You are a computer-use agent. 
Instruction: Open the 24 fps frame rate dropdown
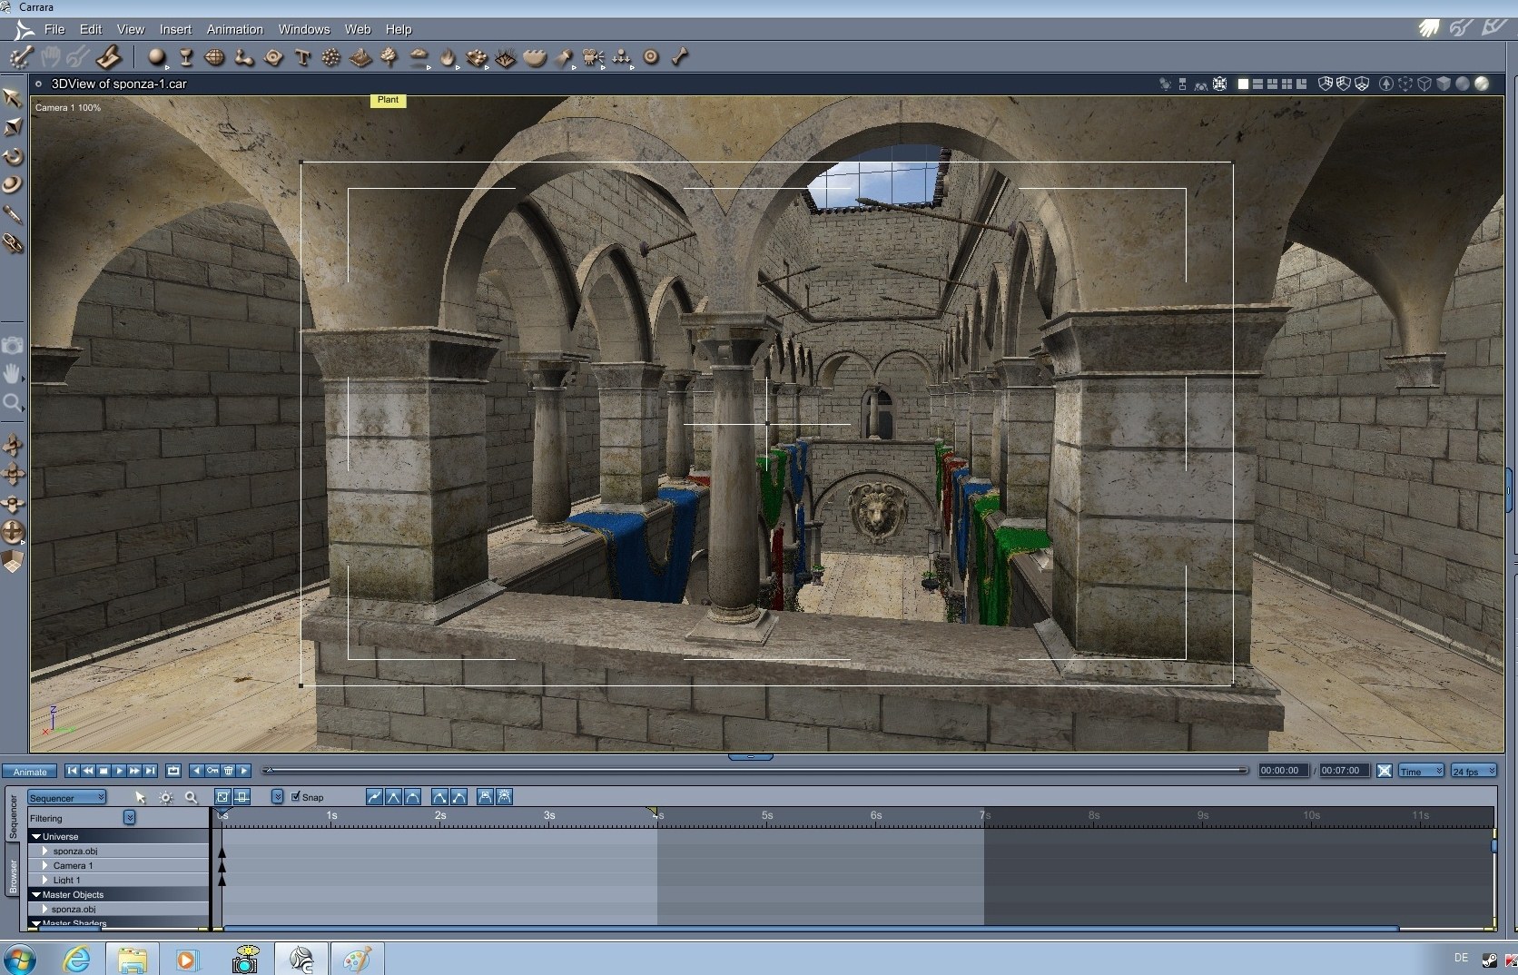(x=1473, y=771)
